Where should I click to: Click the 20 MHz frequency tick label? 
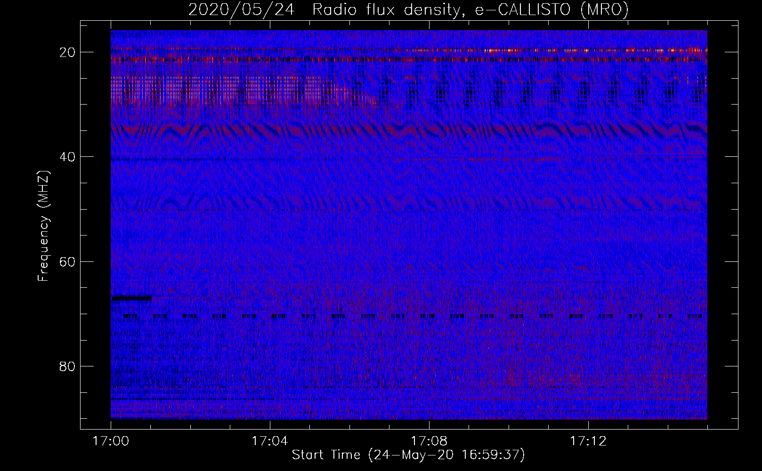[67, 52]
